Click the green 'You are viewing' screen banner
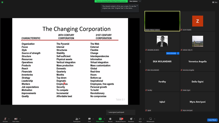The image size is (219, 123). [x=111, y=1]
